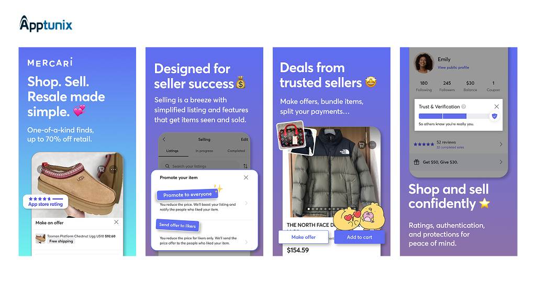Dismiss the Trust & Verification card

point(496,107)
